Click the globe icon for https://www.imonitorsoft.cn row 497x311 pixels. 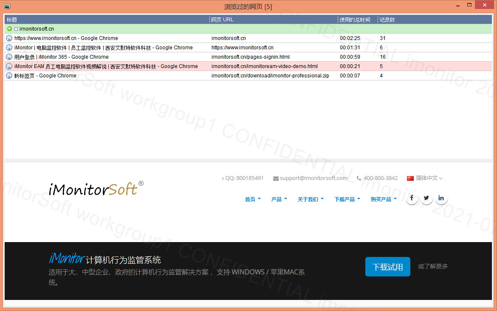coord(9,38)
